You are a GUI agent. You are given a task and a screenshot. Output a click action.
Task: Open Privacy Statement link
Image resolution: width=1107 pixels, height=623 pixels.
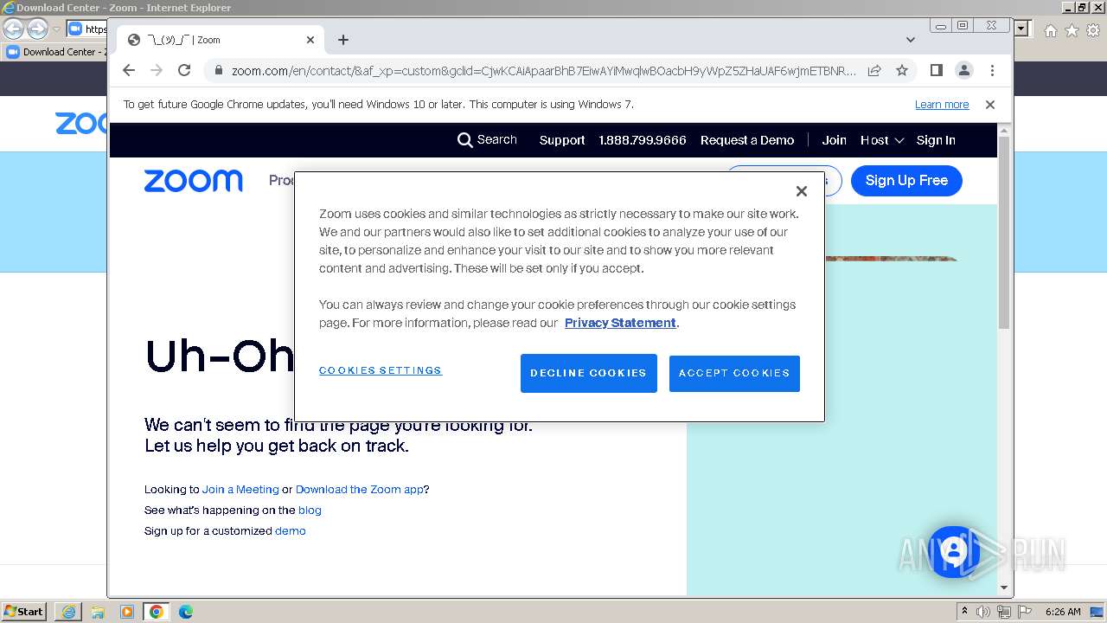click(620, 323)
